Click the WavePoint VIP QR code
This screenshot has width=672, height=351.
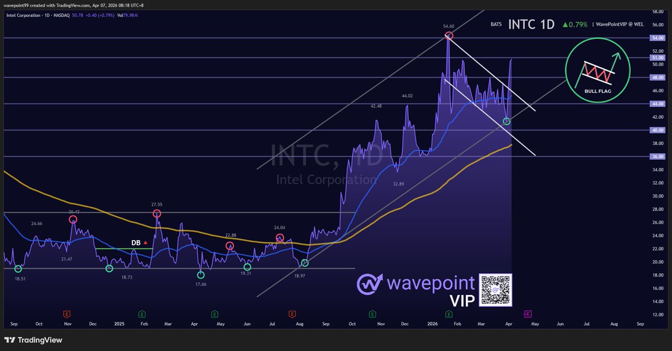click(x=496, y=290)
